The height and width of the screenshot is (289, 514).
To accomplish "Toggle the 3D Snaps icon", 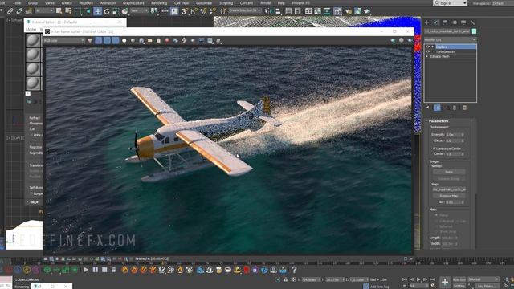I will coord(185,11).
